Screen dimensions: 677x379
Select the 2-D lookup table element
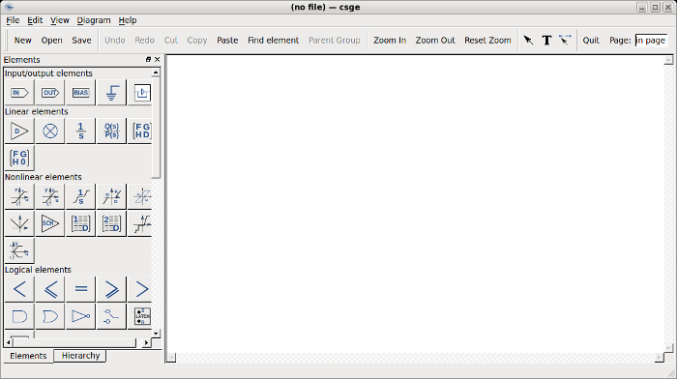pyautogui.click(x=111, y=223)
